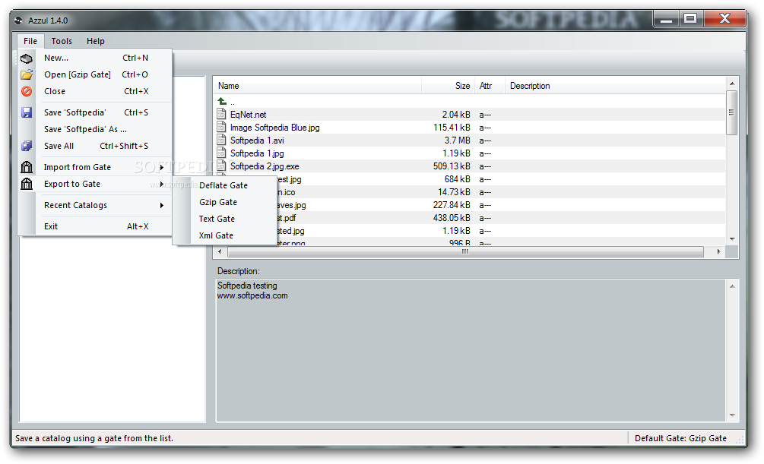Click the file icon next to EqNet.net
This screenshot has height=464, width=764.
(x=222, y=114)
